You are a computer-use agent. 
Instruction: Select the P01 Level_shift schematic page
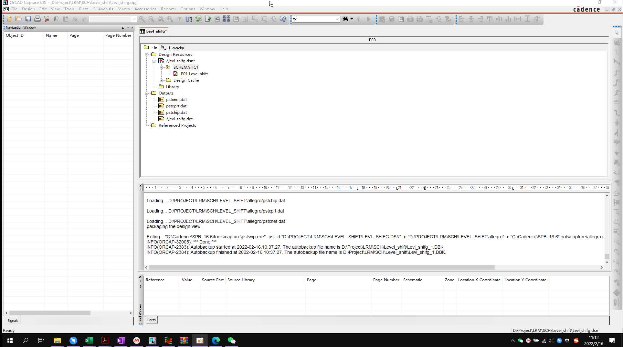[x=194, y=74]
